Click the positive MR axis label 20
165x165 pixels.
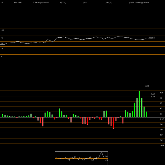[161, 114]
